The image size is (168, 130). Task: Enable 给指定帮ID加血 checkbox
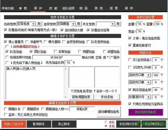(7, 57)
